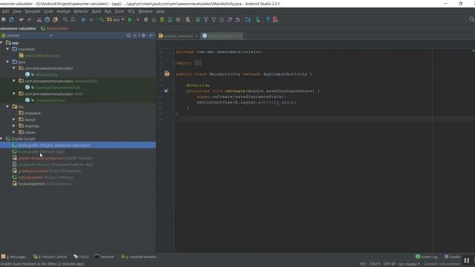Open the View menu
Screen dimensions: 475x267
17,11
